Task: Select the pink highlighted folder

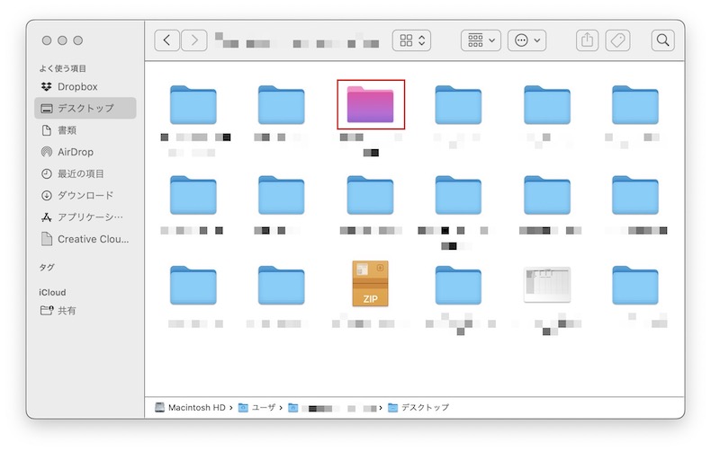Action: click(x=371, y=104)
